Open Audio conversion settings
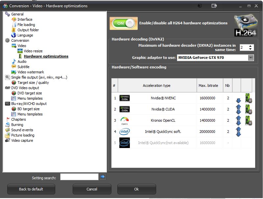The height and width of the screenshot is (199, 263). click(22, 62)
